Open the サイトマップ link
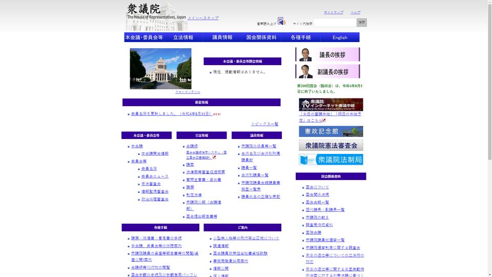The height and width of the screenshot is (277, 492). [334, 12]
